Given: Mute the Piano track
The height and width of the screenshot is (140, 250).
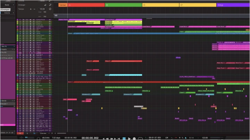Looking at the screenshot, I should point(24,32).
